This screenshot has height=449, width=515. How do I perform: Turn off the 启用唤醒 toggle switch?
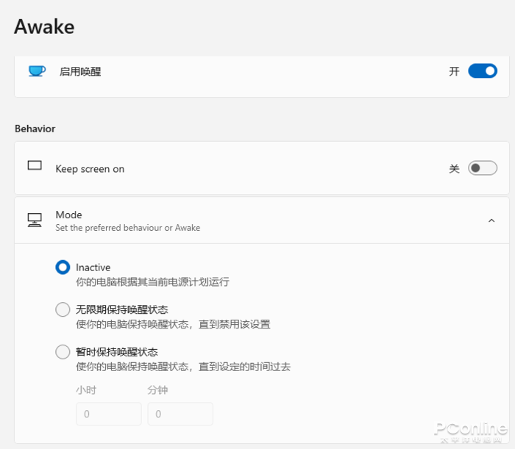[x=483, y=71]
